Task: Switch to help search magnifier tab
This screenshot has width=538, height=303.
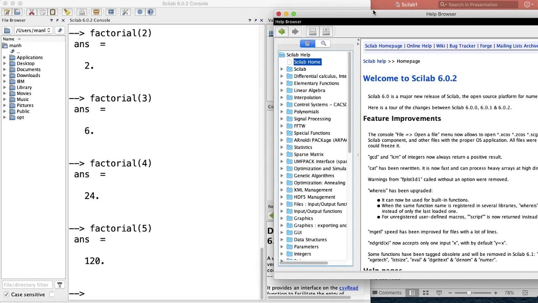Action: [323, 43]
